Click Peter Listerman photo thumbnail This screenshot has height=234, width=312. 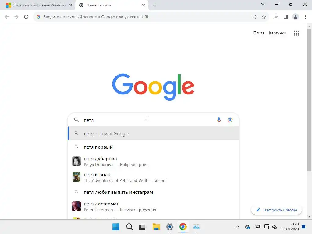point(76,206)
